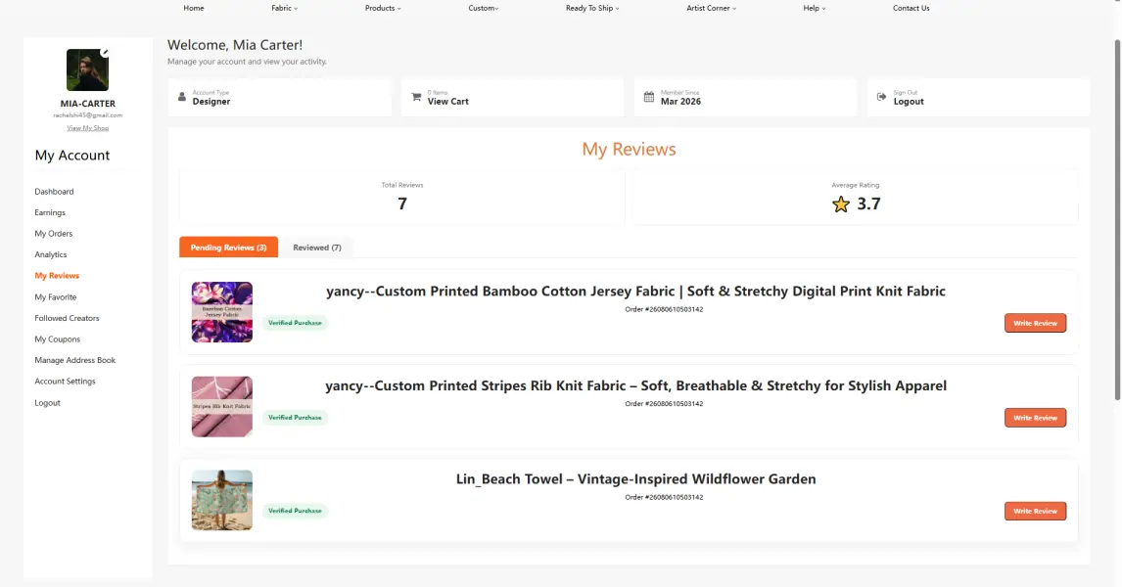Viewport: 1122px width, 587px height.
Task: Click the View Cart card
Action: click(512, 97)
